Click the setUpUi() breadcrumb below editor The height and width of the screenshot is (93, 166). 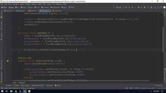[22, 83]
